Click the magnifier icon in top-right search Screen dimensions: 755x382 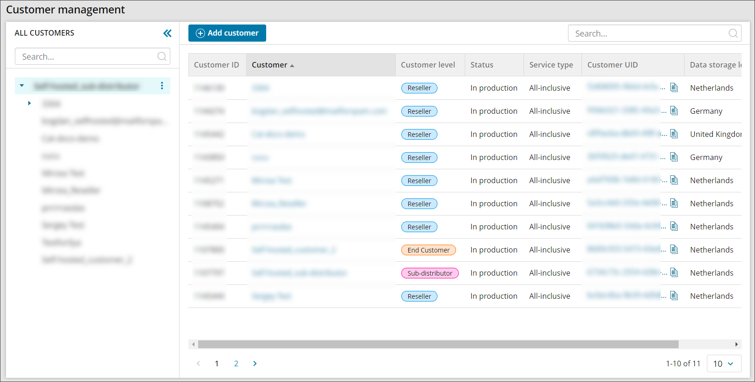[x=733, y=33]
